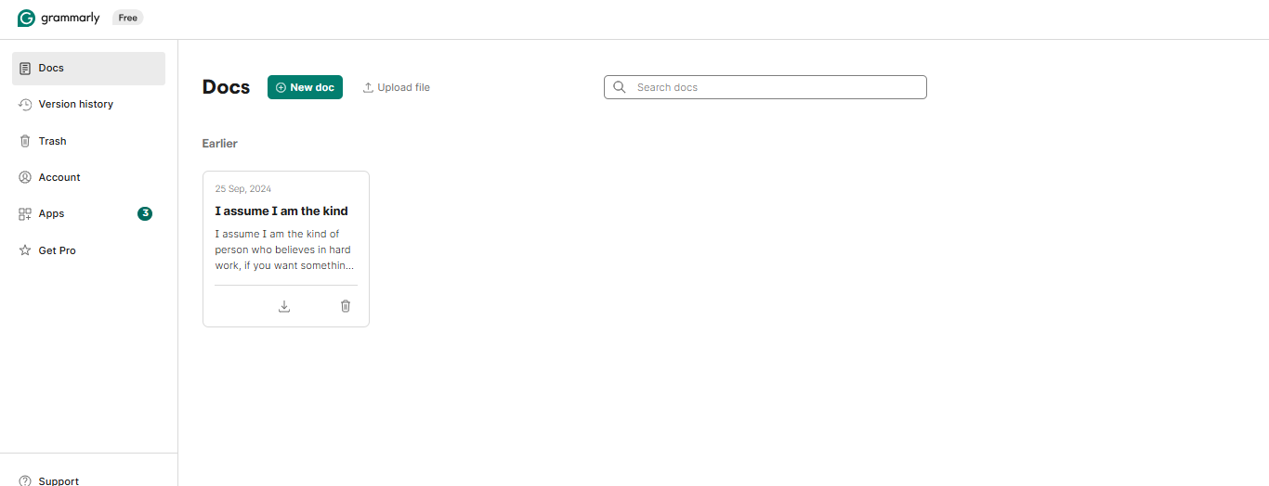The width and height of the screenshot is (1269, 486).
Task: Click the Docs page heading
Action: pyautogui.click(x=227, y=87)
